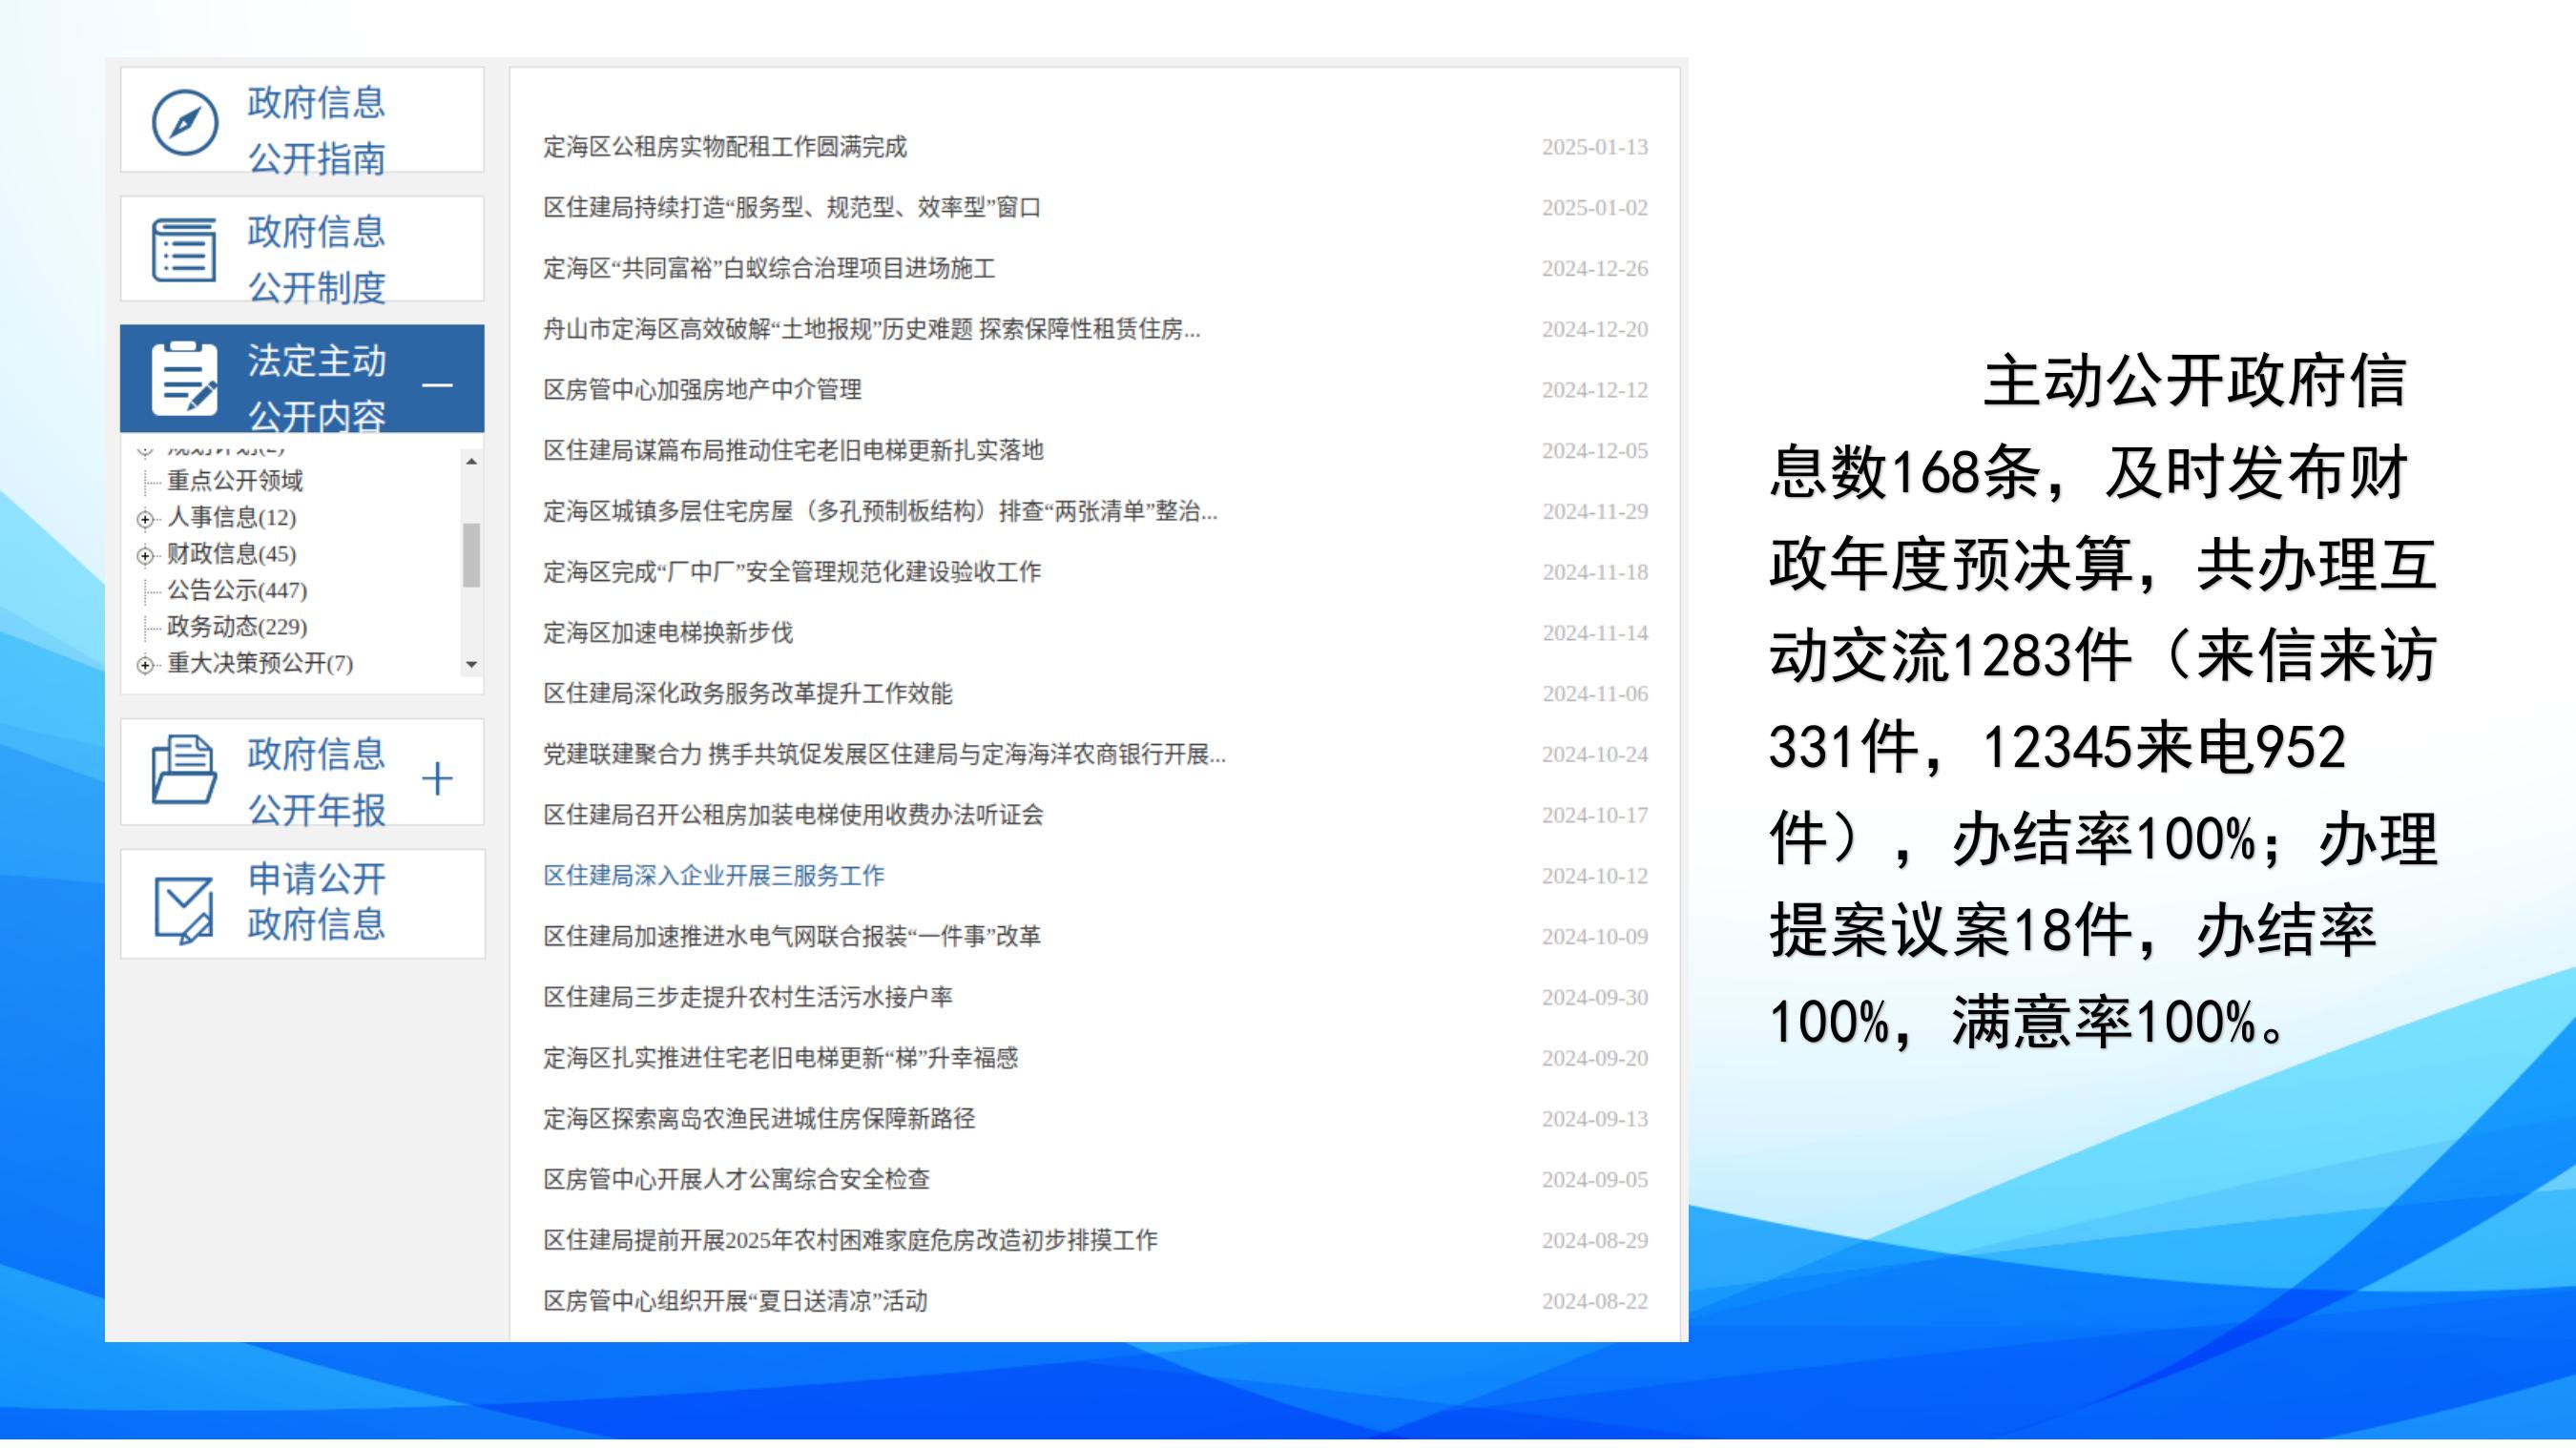
Task: Click the tree scrollbar's up arrow
Action: (x=472, y=461)
